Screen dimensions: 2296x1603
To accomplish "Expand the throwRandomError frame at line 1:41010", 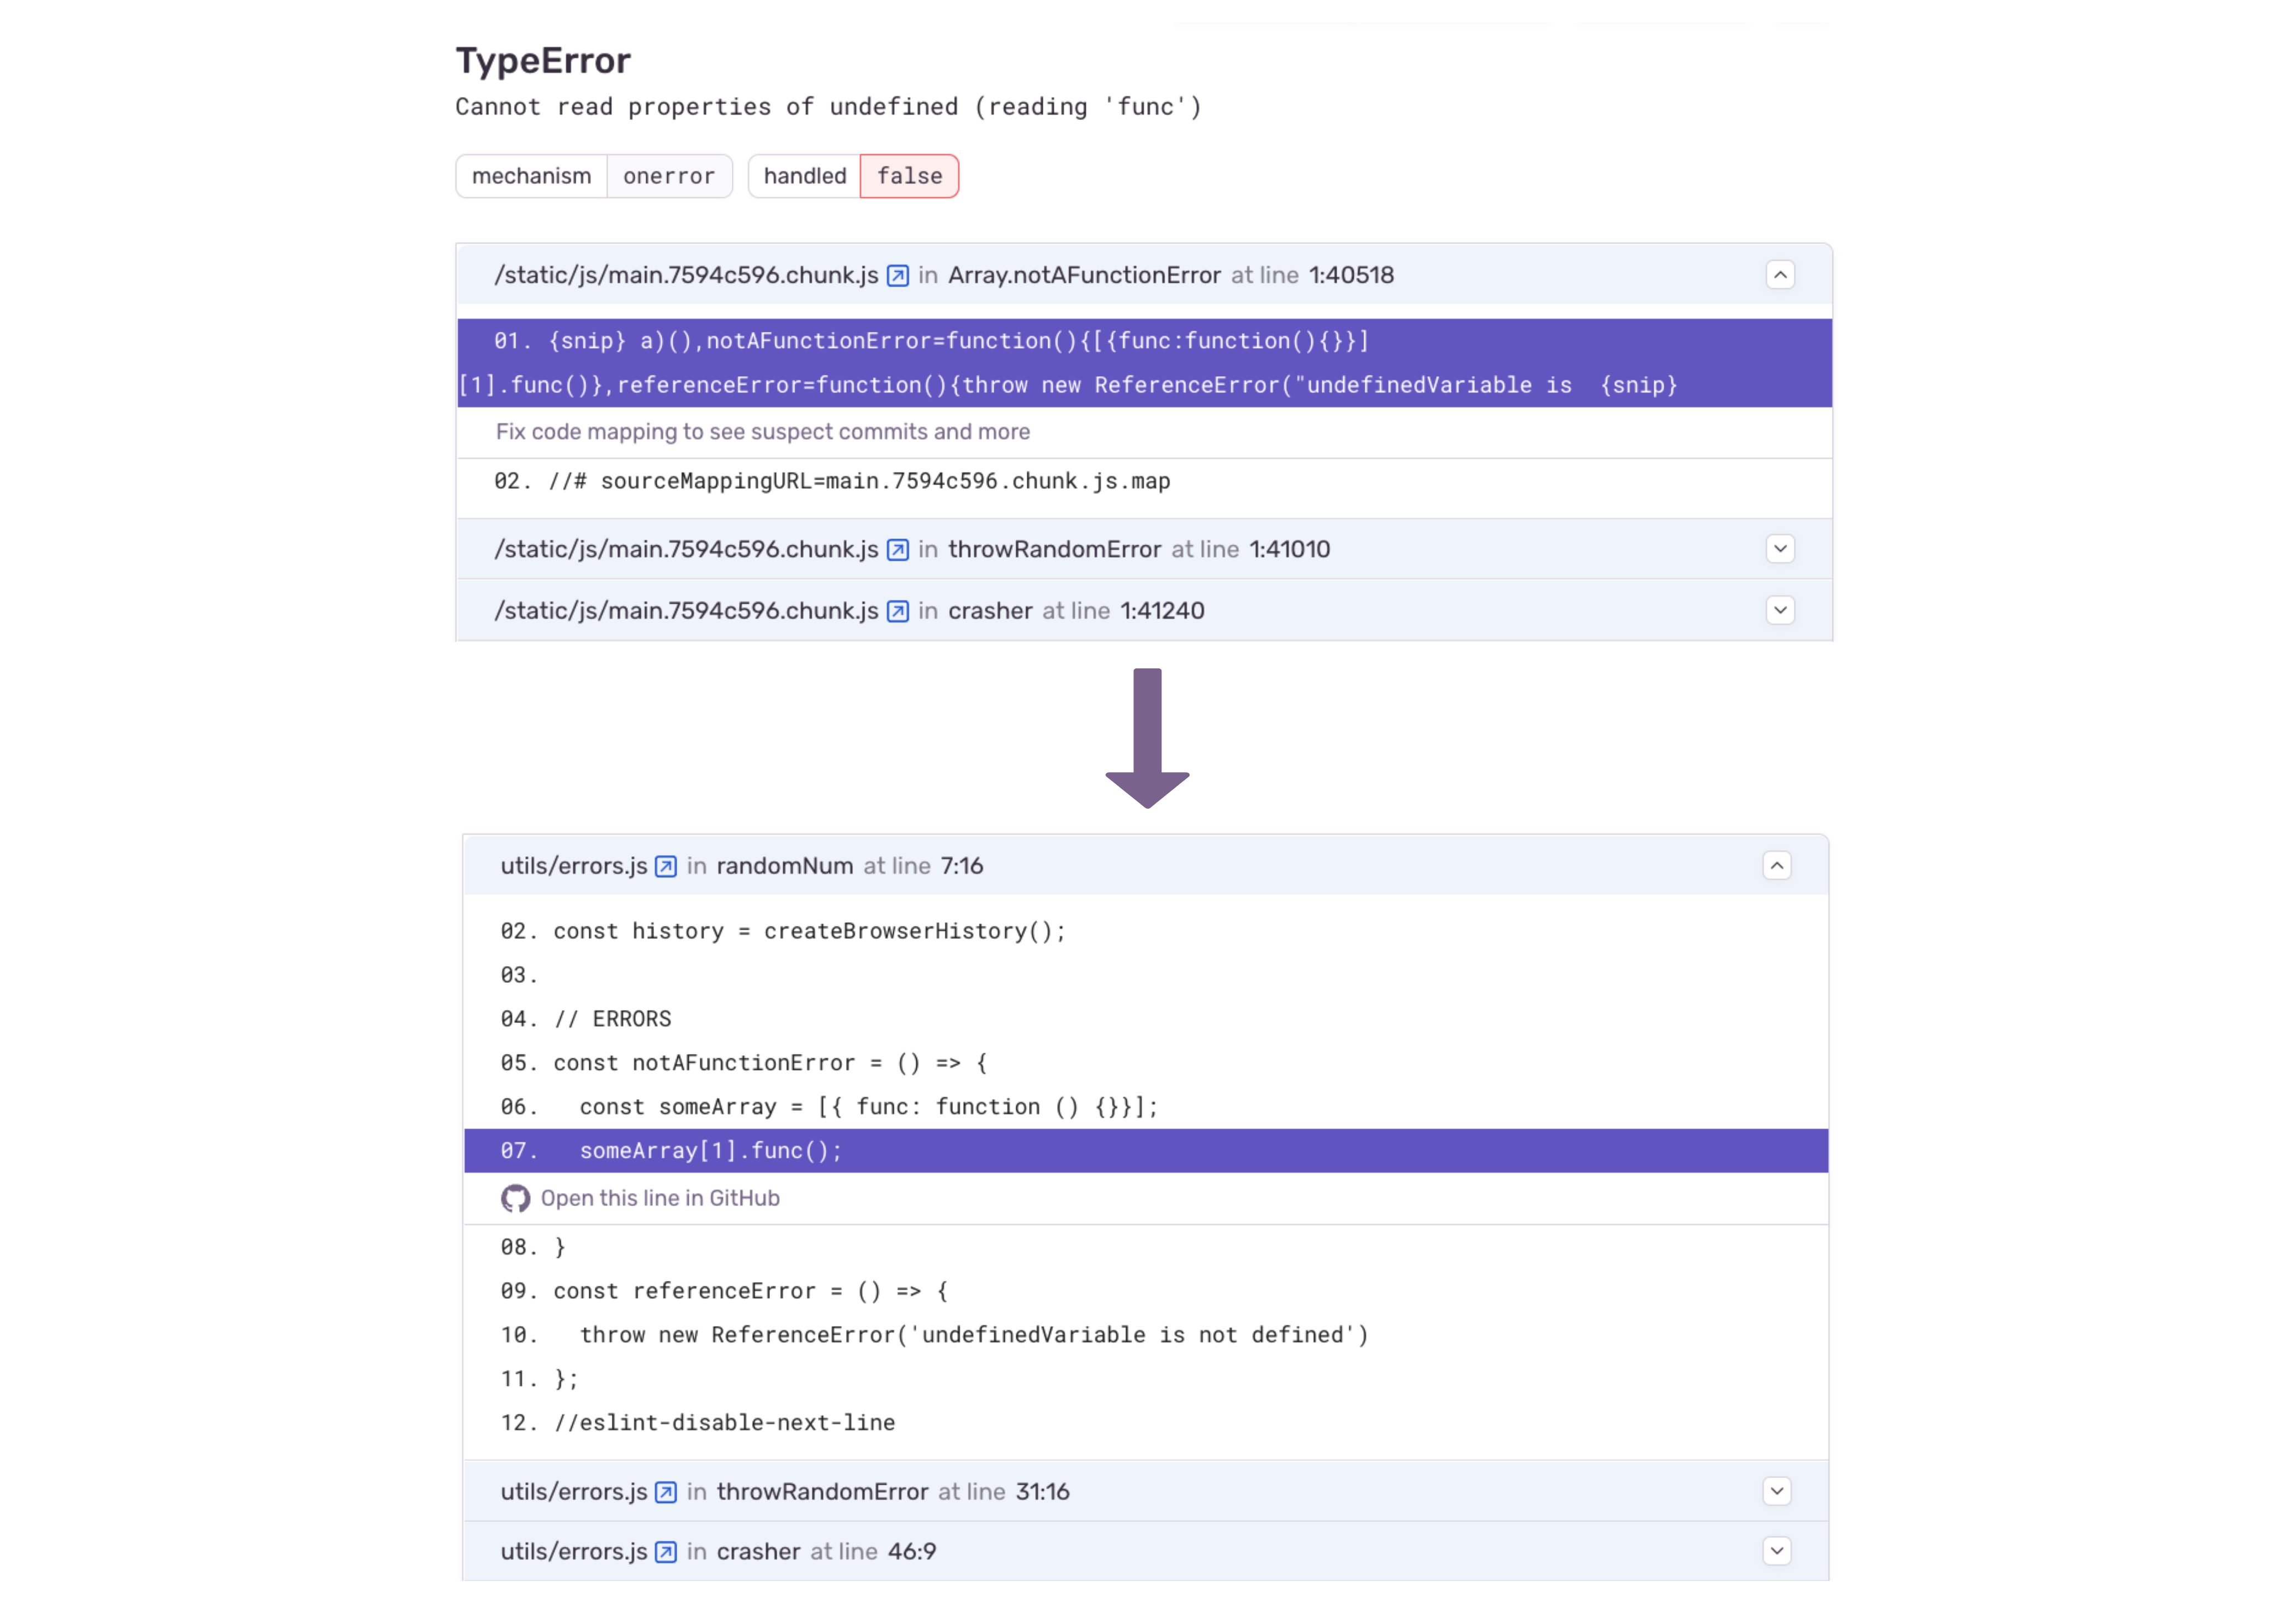I will [1780, 549].
